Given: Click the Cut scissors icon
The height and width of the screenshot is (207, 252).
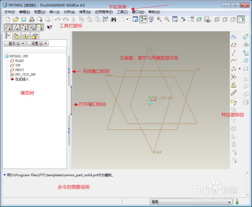Looking at the screenshot, I should coord(74,20).
